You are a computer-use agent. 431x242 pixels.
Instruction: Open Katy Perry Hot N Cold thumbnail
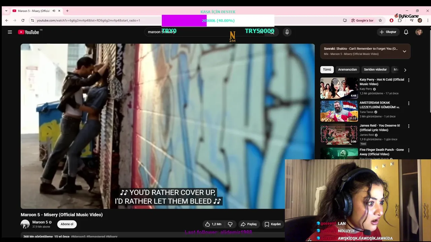[x=339, y=88]
